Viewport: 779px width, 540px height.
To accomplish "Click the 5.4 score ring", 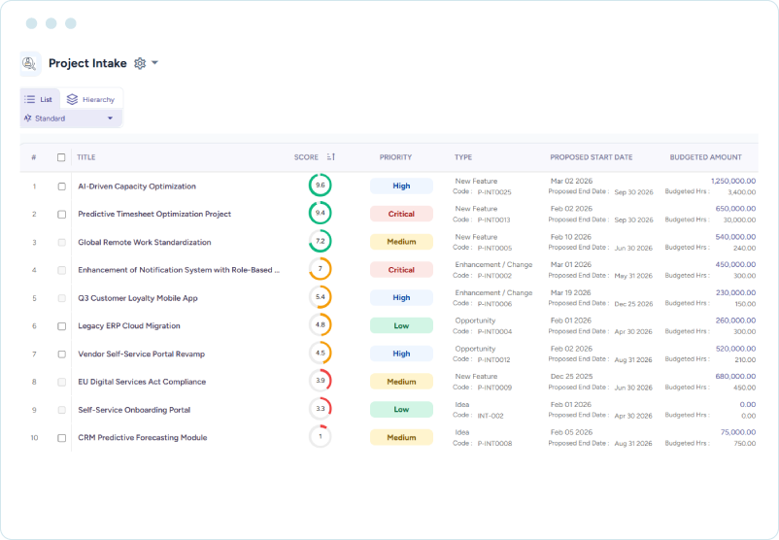I will [x=320, y=297].
